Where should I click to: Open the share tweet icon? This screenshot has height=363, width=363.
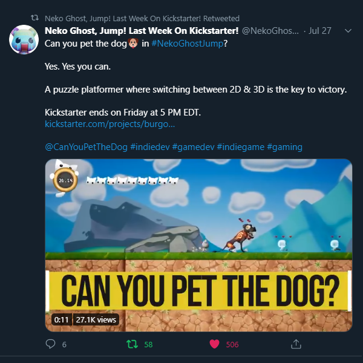(296, 344)
